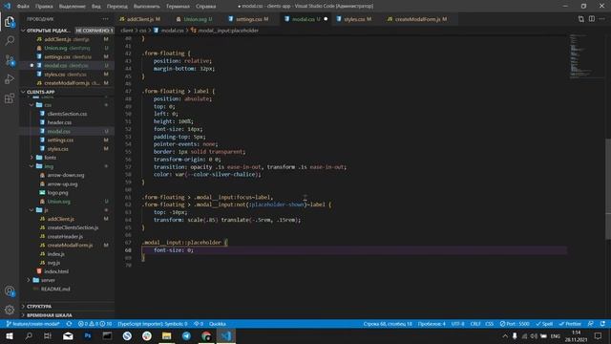Click the ENG language indicator in tray
The height and width of the screenshot is (344, 611).
[556, 335]
